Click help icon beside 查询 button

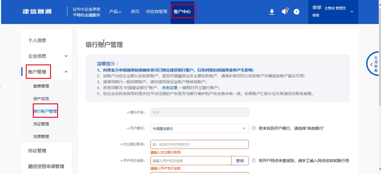point(253,161)
